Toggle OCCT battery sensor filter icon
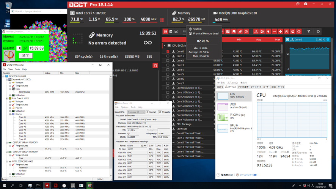 click(x=262, y=31)
